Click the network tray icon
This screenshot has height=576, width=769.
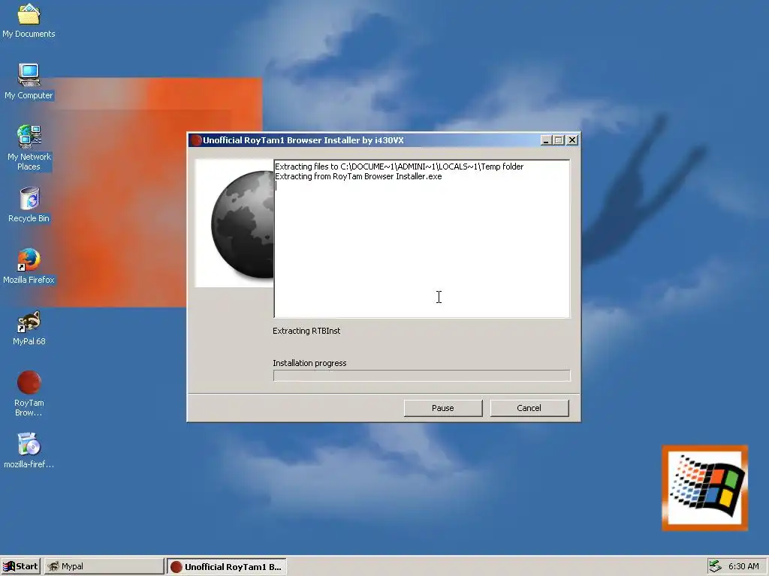pyautogui.click(x=716, y=566)
